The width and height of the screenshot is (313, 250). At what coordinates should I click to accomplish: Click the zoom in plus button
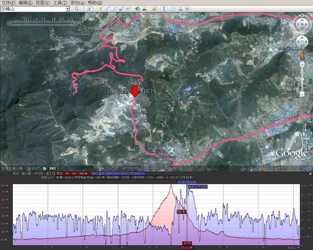pyautogui.click(x=301, y=63)
